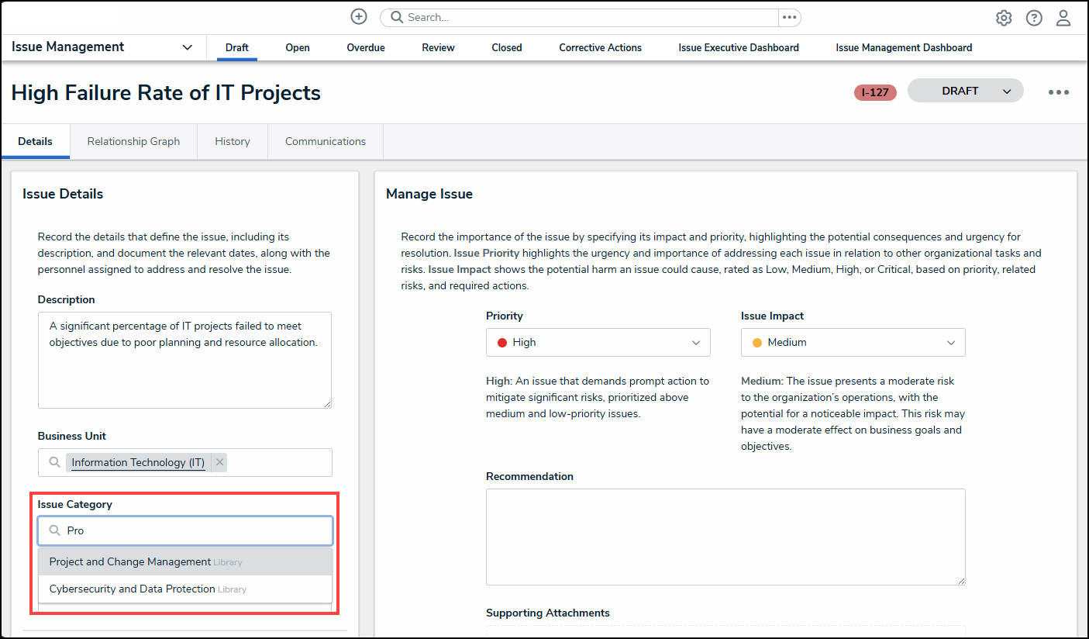Remove Information Technology (IT) business unit tag
Screen dimensions: 1089x639
point(219,462)
